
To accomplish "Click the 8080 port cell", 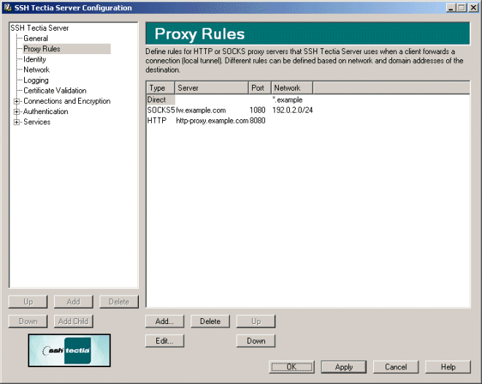I will [257, 121].
